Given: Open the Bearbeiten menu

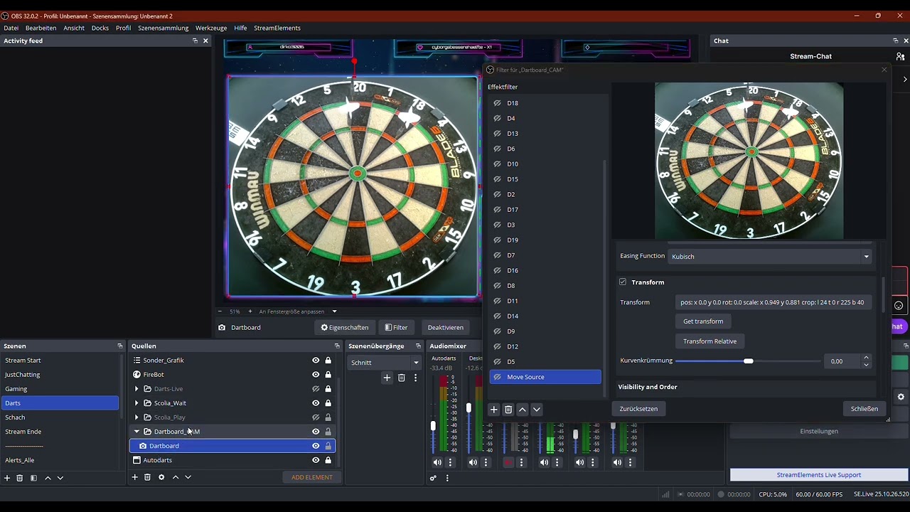Looking at the screenshot, I should click(x=41, y=28).
